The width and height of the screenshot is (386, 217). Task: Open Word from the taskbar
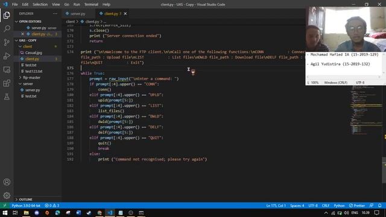click(78, 213)
